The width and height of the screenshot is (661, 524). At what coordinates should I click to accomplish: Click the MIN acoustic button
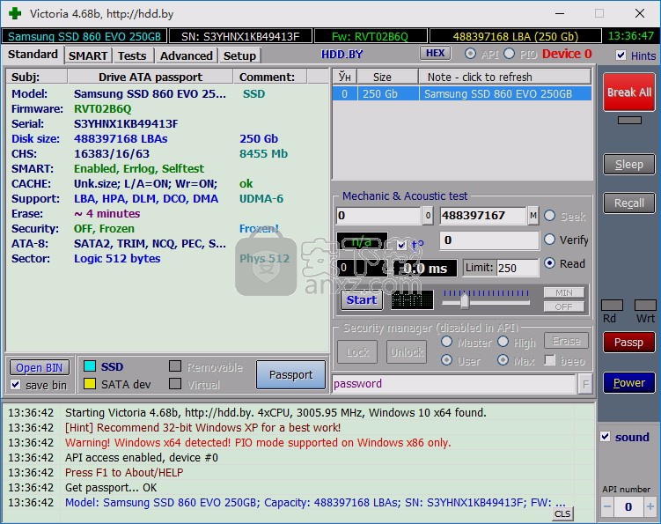pos(563,292)
